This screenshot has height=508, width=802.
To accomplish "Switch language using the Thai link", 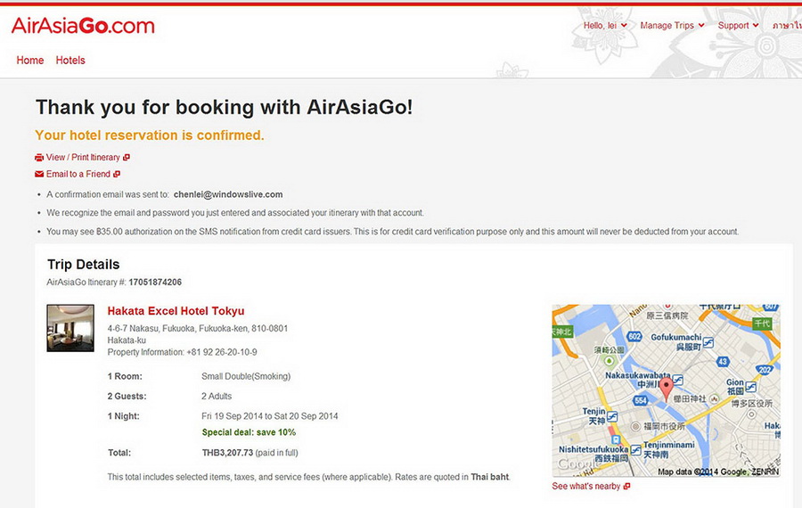I will point(786,26).
